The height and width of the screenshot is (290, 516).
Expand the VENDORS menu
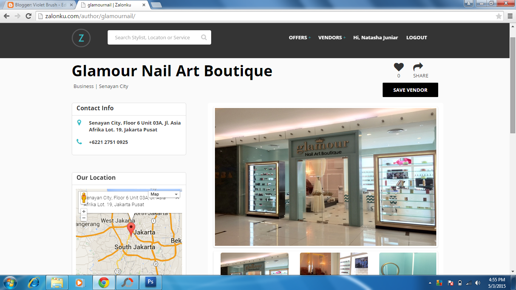pyautogui.click(x=332, y=37)
